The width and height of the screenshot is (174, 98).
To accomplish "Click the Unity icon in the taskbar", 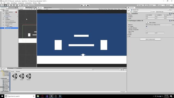I will pyautogui.click(x=51, y=96).
